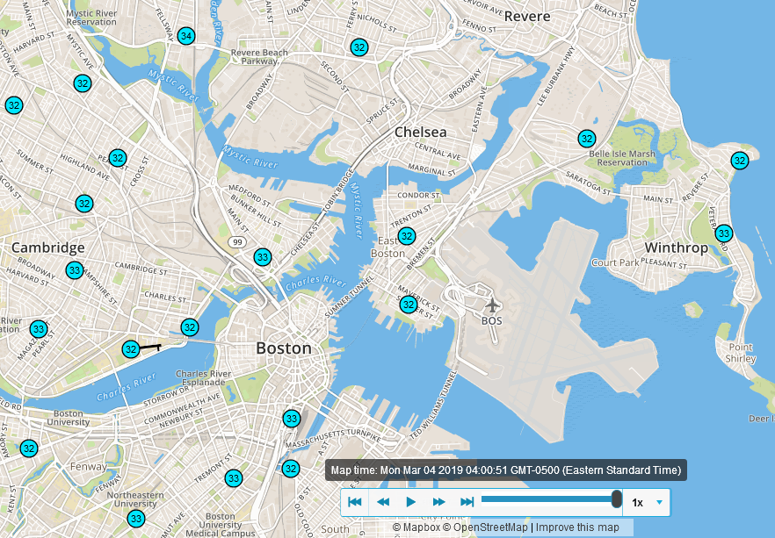775x538 pixels.
Task: Click the time slider handle
Action: click(x=617, y=499)
